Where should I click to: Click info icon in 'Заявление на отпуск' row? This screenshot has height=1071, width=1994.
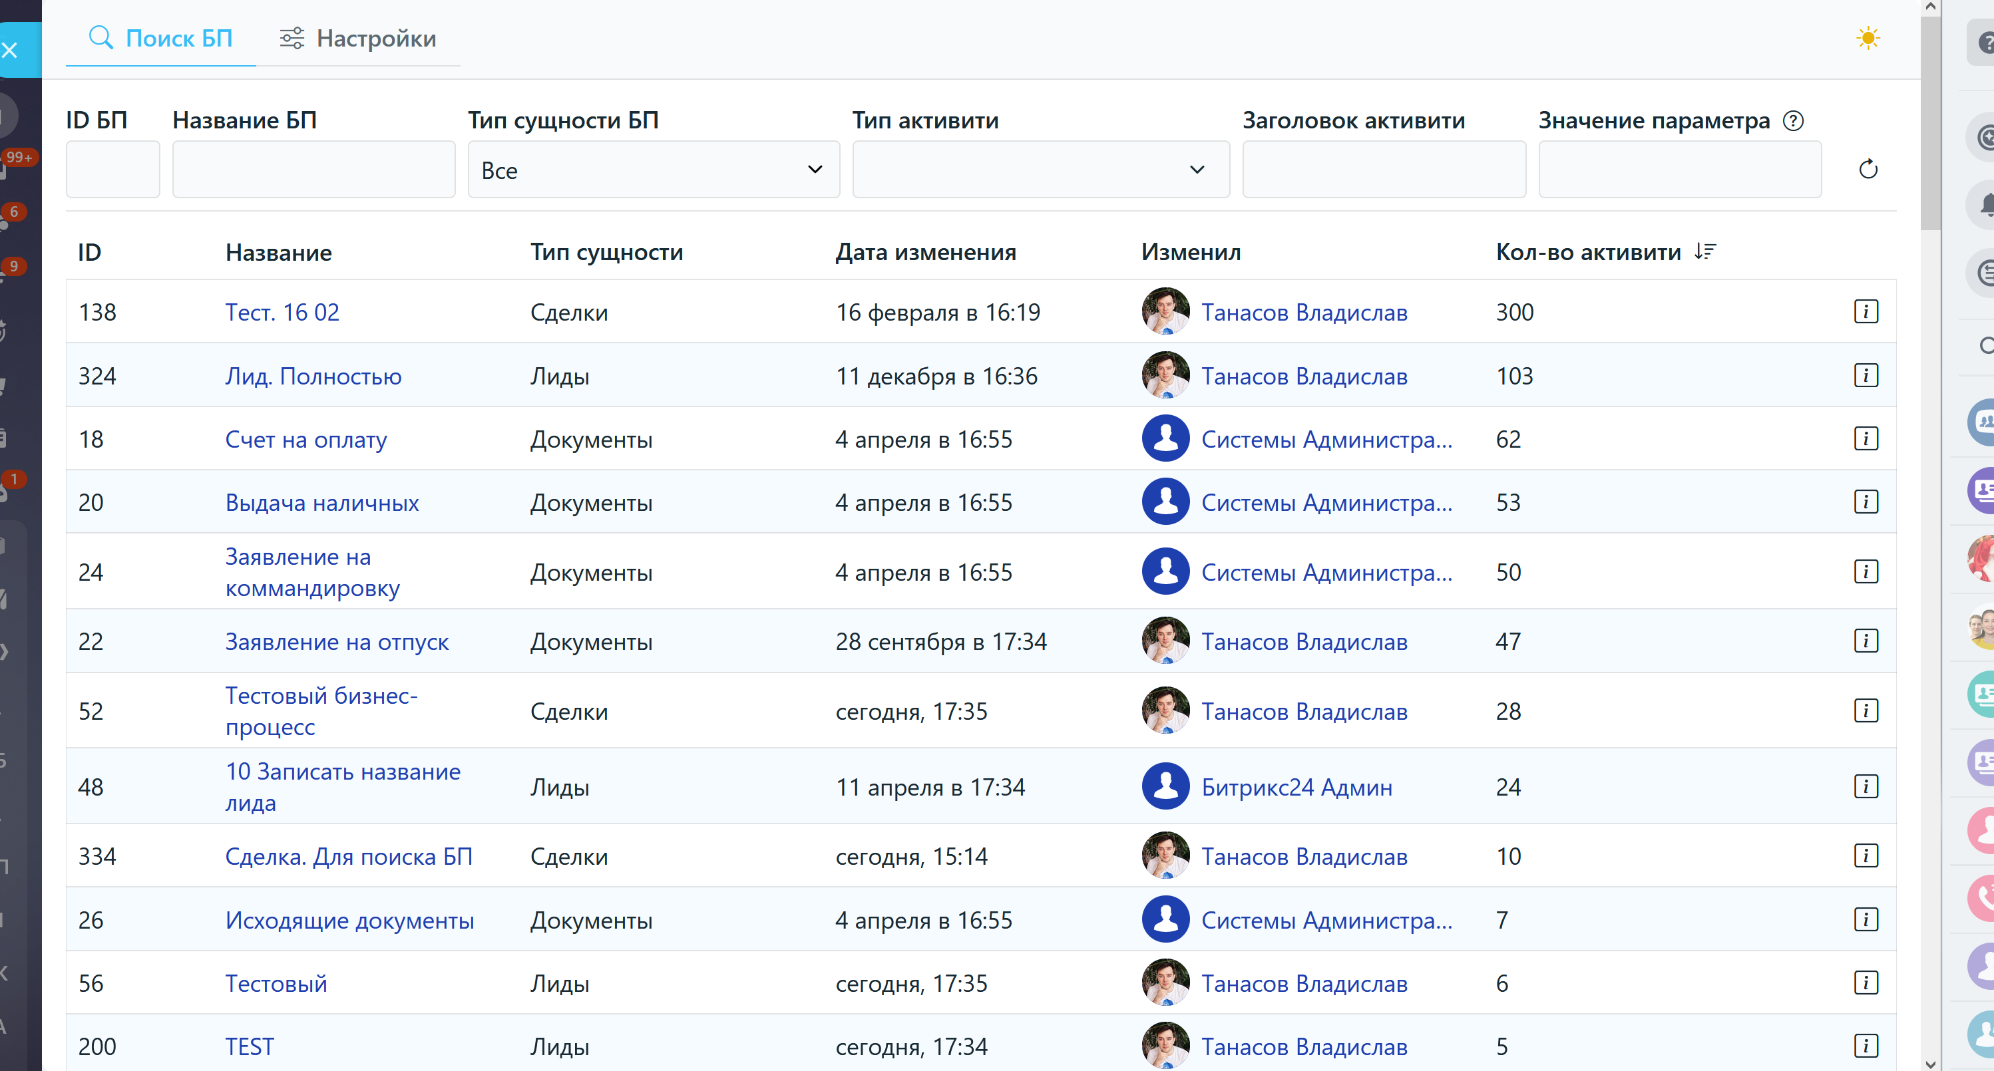pyautogui.click(x=1866, y=641)
